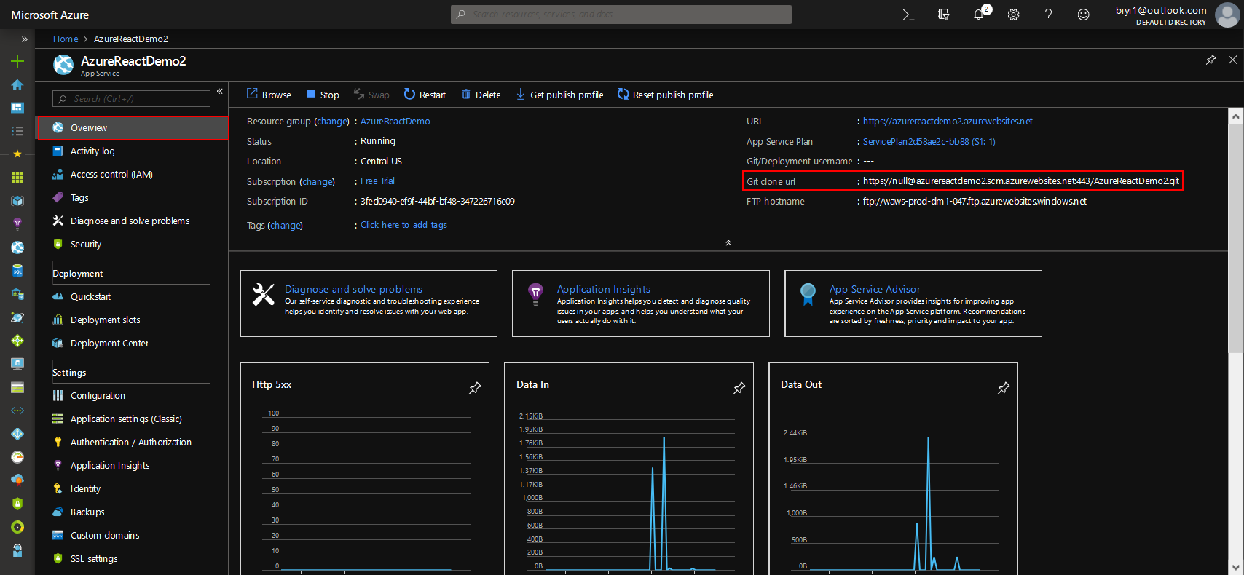1244x575 pixels.
Task: Open SQL databases icon in left sidebar
Action: [x=17, y=271]
